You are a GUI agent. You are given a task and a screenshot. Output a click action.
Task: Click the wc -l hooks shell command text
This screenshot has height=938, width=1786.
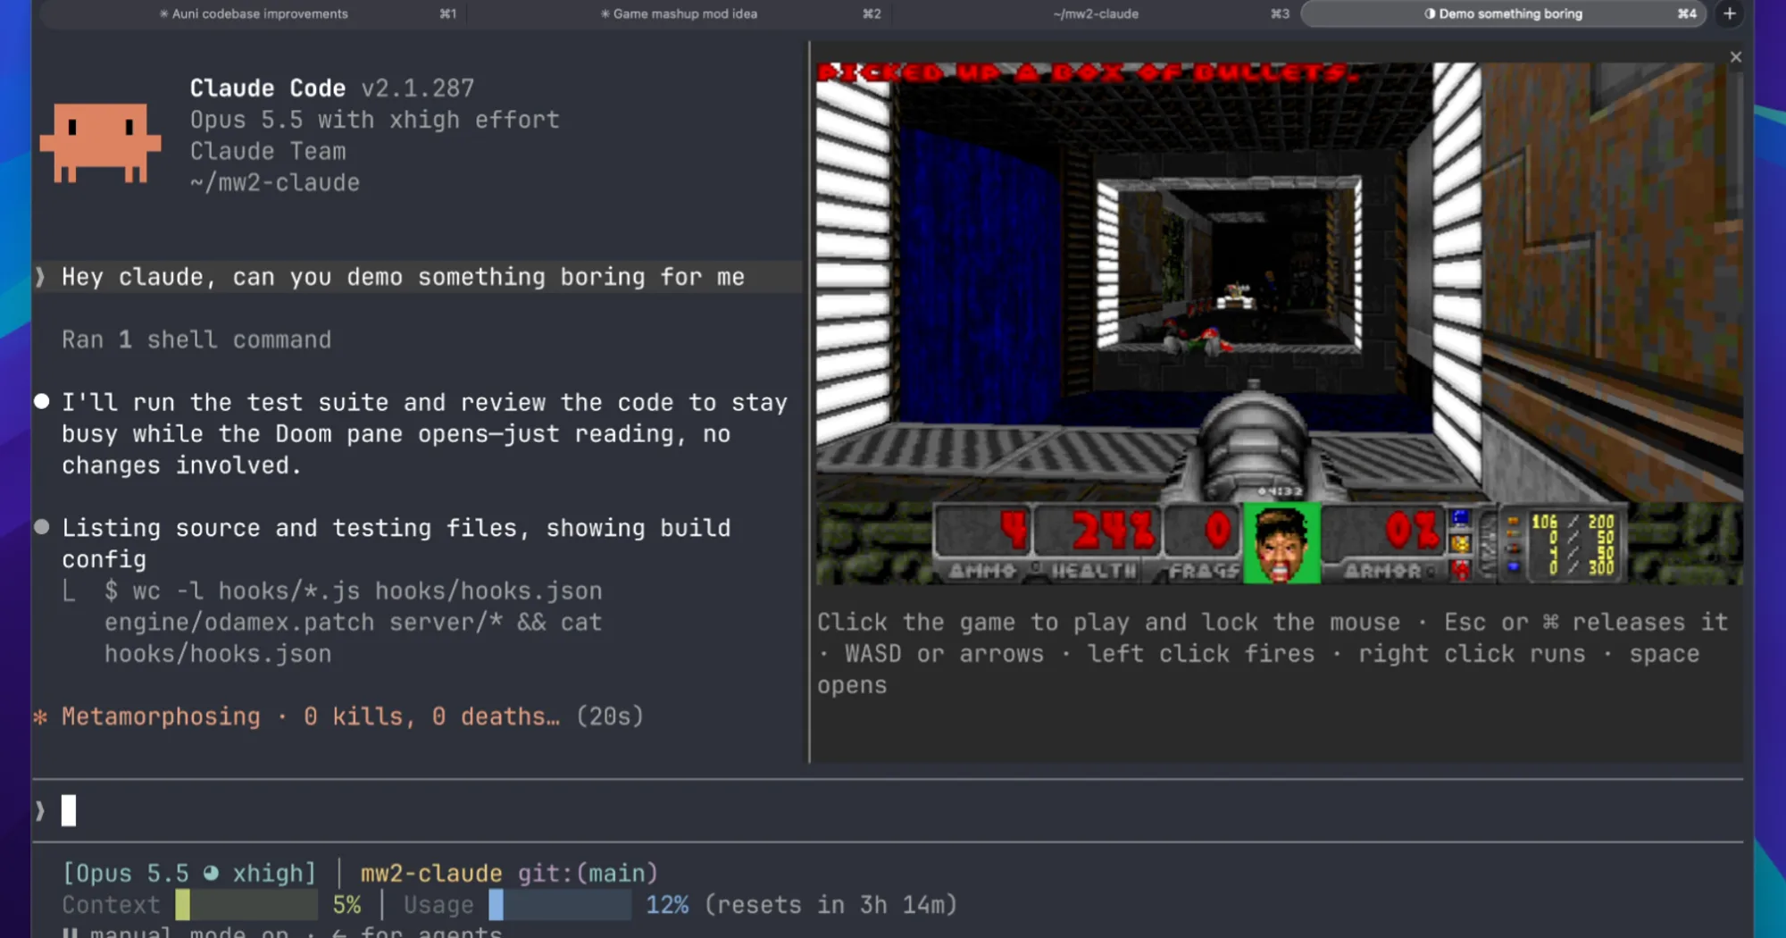[353, 622]
